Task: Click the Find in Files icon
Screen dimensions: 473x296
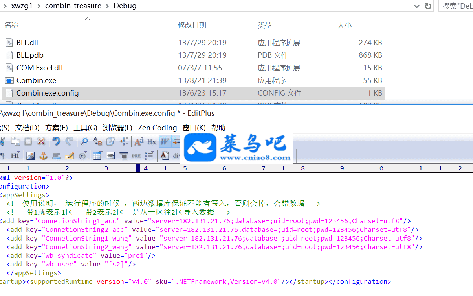Action: (111, 141)
